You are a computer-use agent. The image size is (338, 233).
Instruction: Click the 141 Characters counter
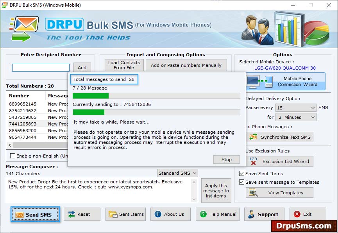tap(23, 174)
